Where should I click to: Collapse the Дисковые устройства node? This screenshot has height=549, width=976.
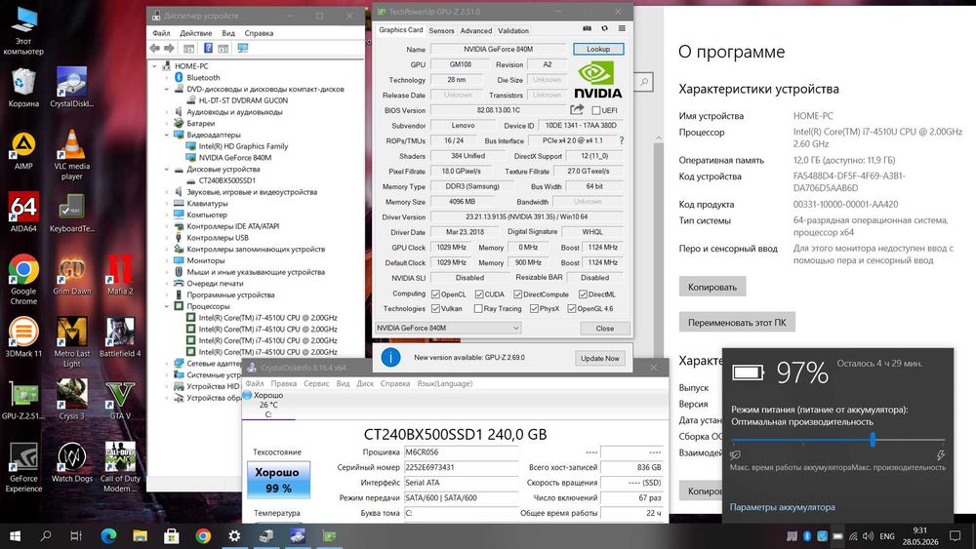coord(167,169)
